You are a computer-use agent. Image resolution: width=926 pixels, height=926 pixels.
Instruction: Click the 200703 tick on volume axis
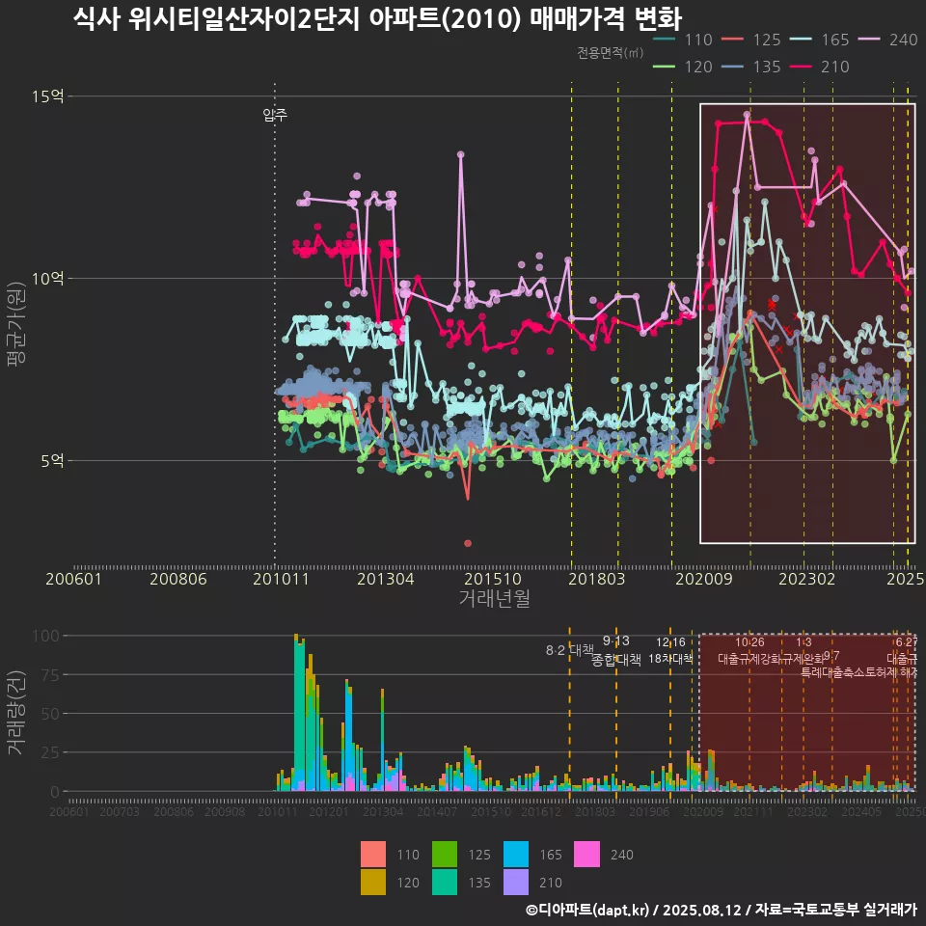120,811
